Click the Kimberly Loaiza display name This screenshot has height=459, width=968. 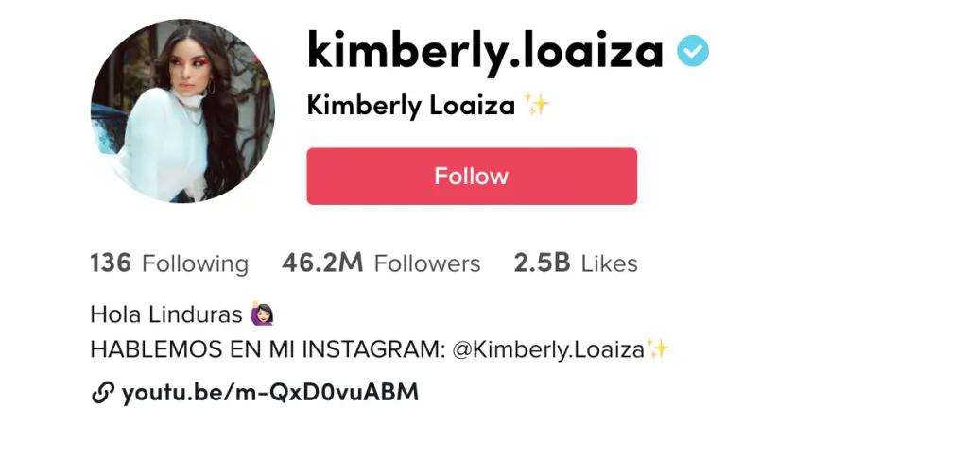pyautogui.click(x=411, y=106)
